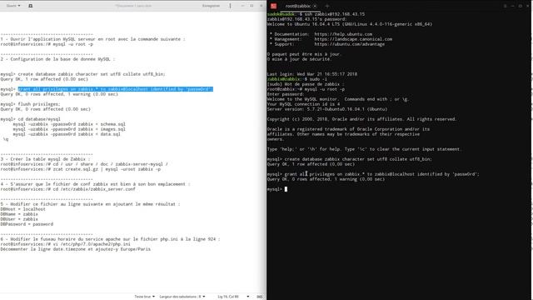This screenshot has width=533, height=300.
Task: Open the Lig/Col position dropdown arrow
Action: (x=248, y=297)
